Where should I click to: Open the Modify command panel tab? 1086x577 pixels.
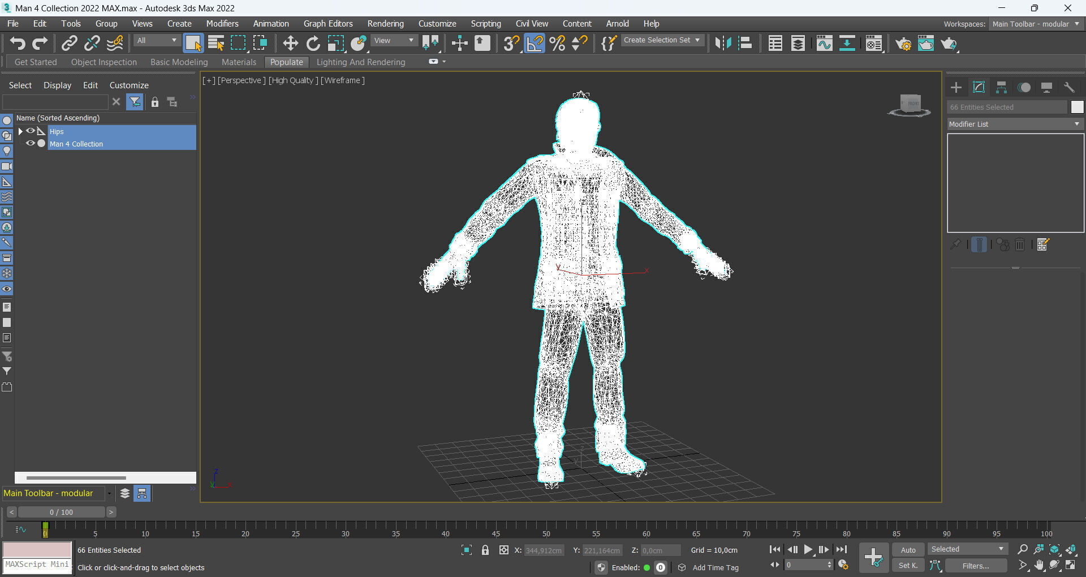pos(979,88)
